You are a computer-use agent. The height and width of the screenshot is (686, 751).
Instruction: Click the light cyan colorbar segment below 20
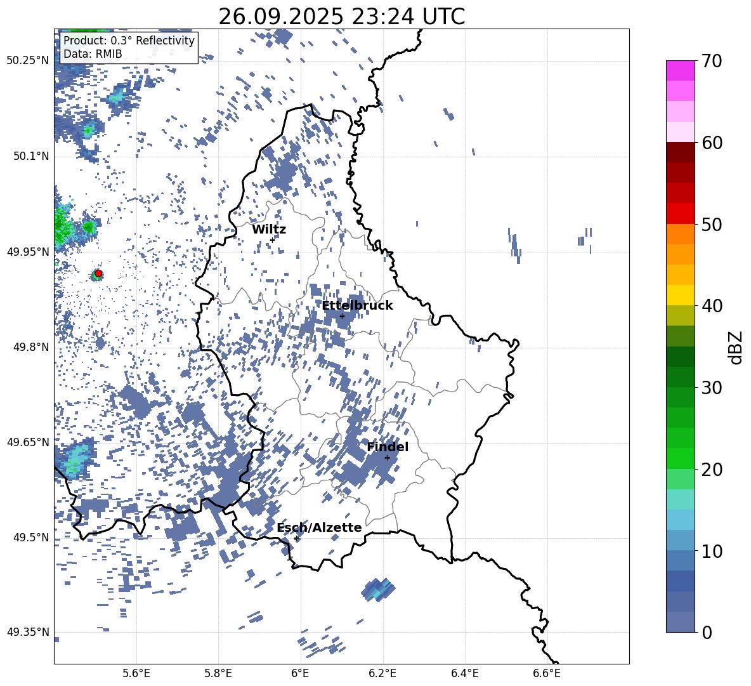tap(680, 499)
